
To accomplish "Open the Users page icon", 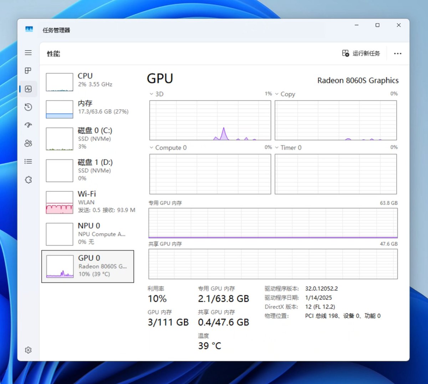I will pyautogui.click(x=28, y=143).
